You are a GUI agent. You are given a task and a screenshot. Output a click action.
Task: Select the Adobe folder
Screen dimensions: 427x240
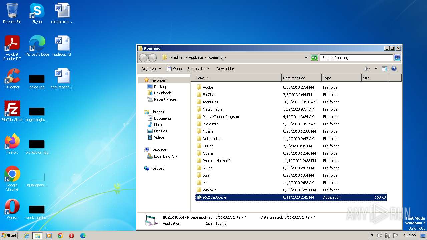coord(291,87)
